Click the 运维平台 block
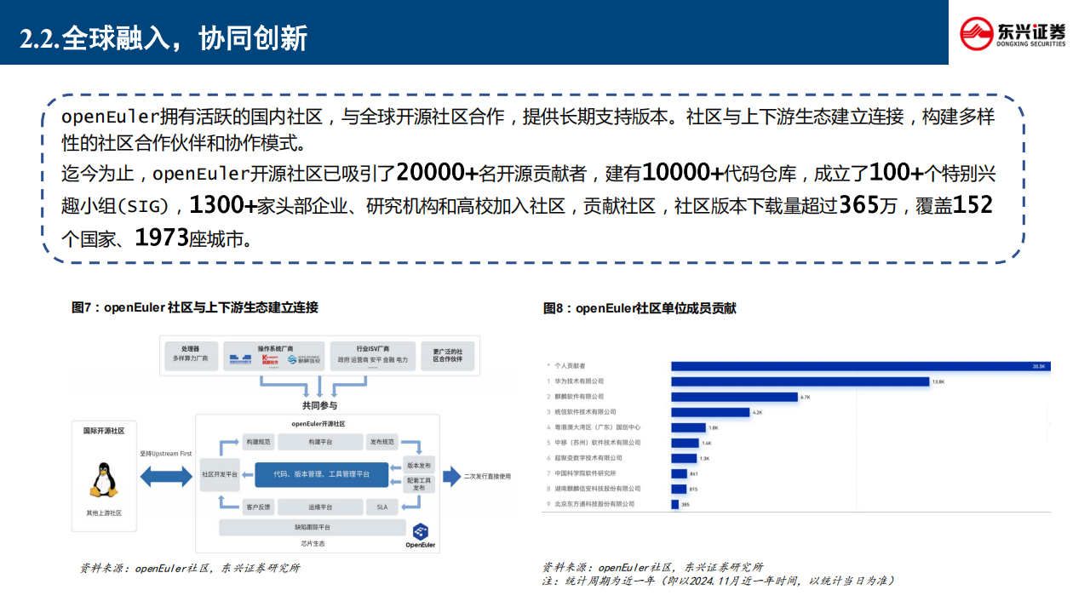Image resolution: width=1090 pixels, height=613 pixels. (320, 507)
